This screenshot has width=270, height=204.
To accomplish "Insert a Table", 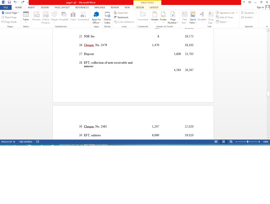I will point(26,18).
